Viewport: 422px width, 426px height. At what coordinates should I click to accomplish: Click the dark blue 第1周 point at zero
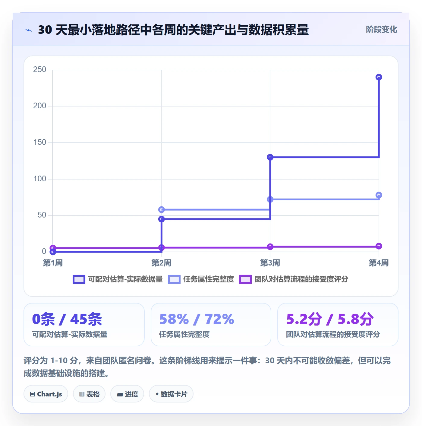pos(53,252)
